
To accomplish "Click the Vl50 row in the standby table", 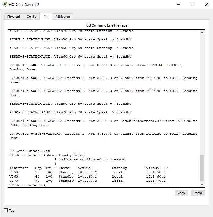I will point(87,172).
